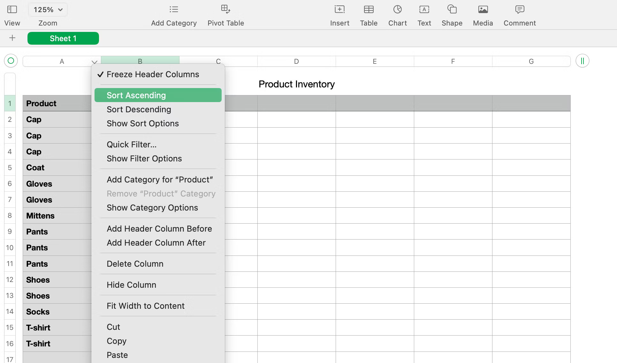The image size is (617, 363).
Task: Click Add Category in the toolbar
Action: 174,14
